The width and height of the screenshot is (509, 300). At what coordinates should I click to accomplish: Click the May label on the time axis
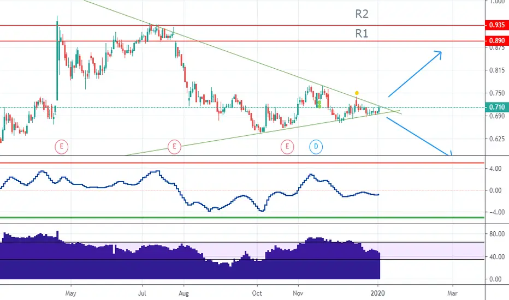click(x=71, y=293)
